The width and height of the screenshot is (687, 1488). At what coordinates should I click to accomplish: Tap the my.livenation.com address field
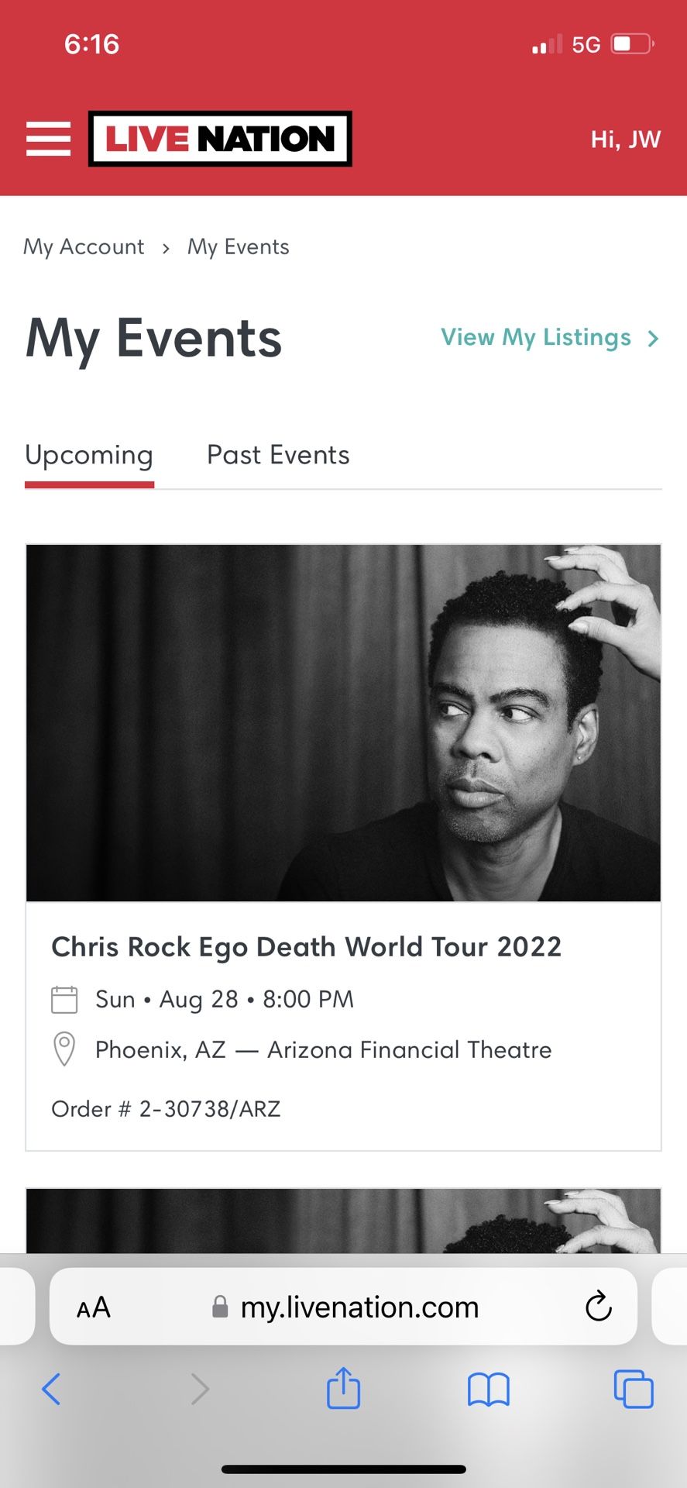[359, 1307]
